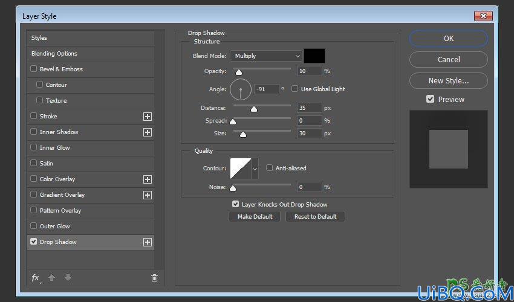This screenshot has height=302, width=514.
Task: Toggle the Preview checkbox
Action: (x=430, y=99)
